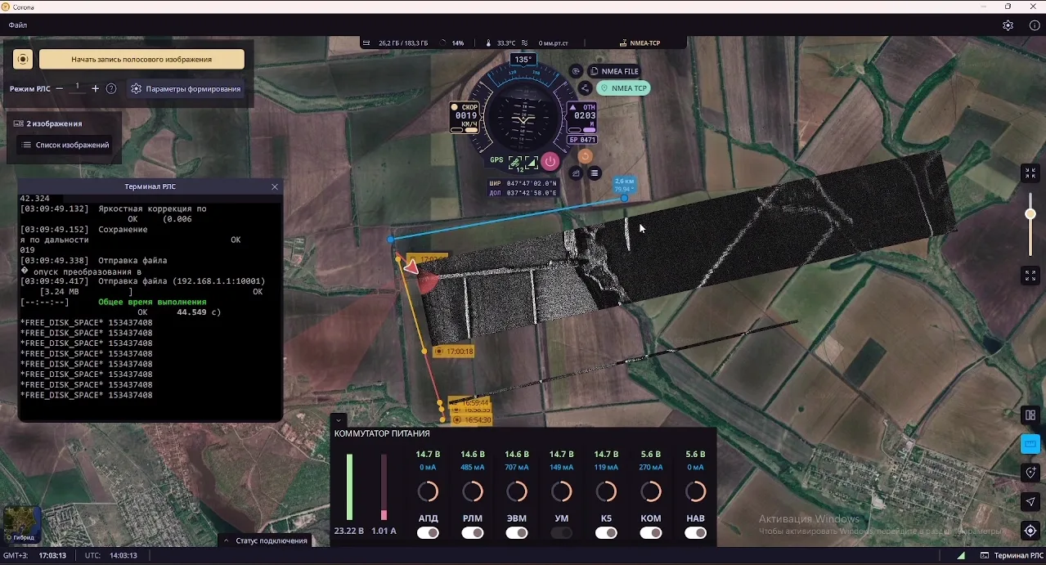
Task: Toggle the КОМ power switch
Action: [x=651, y=533]
